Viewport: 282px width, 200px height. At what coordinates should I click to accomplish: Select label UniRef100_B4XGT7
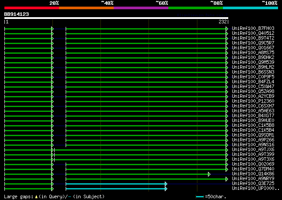point(253,116)
